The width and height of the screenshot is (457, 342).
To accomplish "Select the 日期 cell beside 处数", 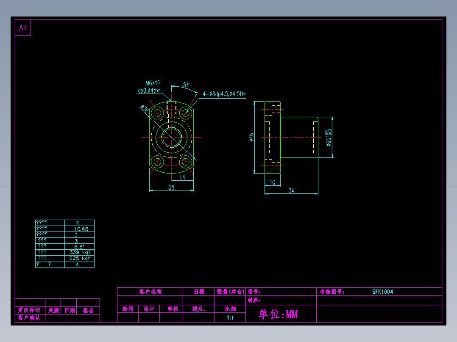I will tap(70, 310).
